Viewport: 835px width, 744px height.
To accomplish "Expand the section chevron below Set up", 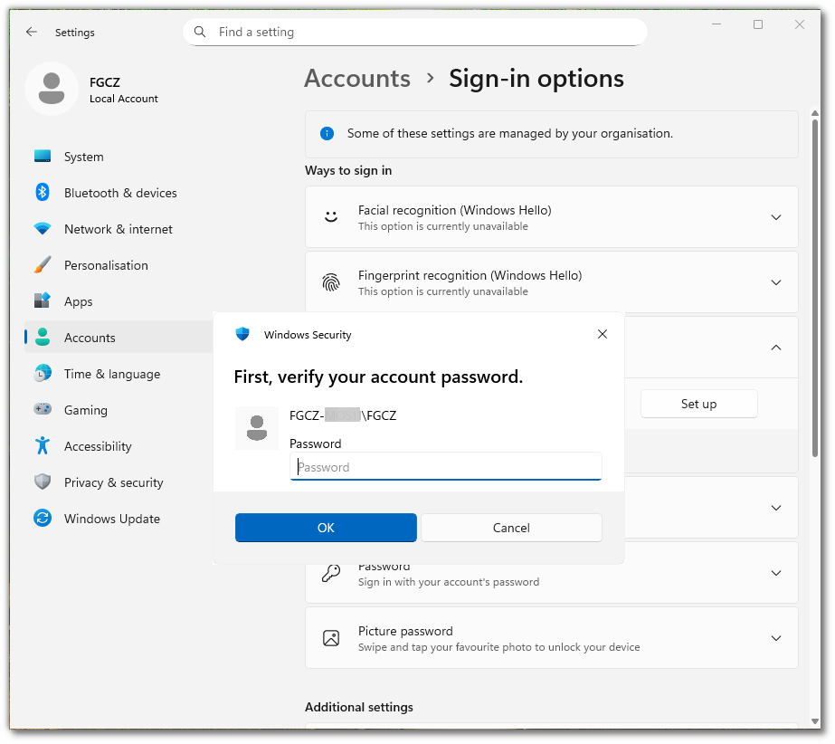I will click(x=776, y=508).
